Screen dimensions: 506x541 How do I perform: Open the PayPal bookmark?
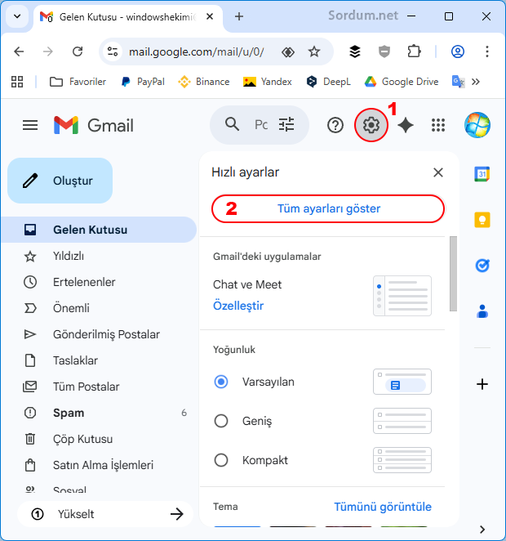(143, 82)
